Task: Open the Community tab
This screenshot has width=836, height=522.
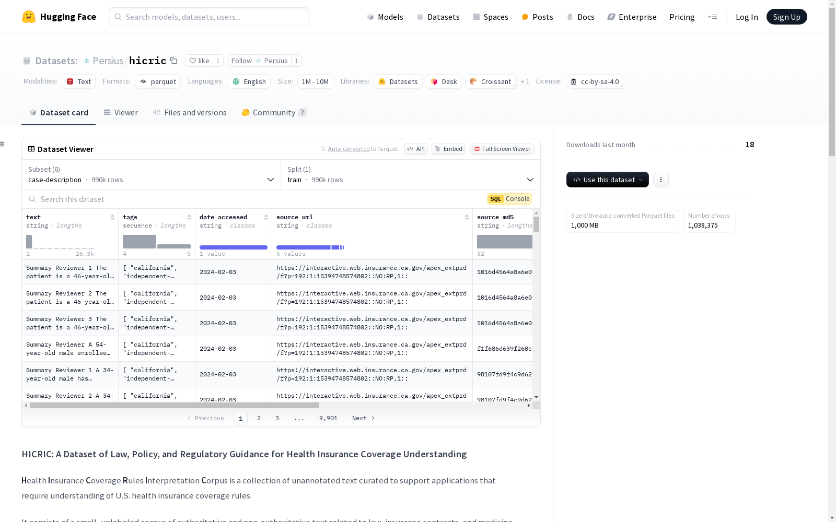Action: click(x=274, y=112)
